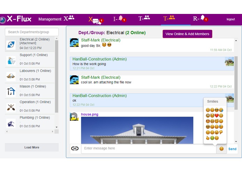Insert the devil horns smiley

(212, 116)
